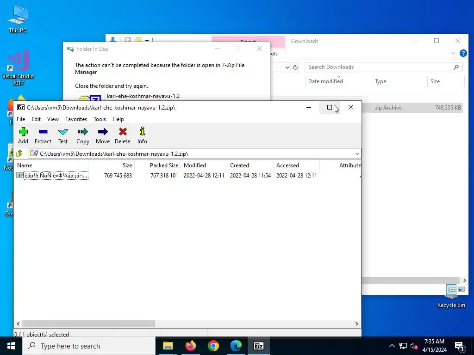This screenshot has width=474, height=355.
Task: Open the Edit menu in 7-Zip
Action: click(36, 119)
